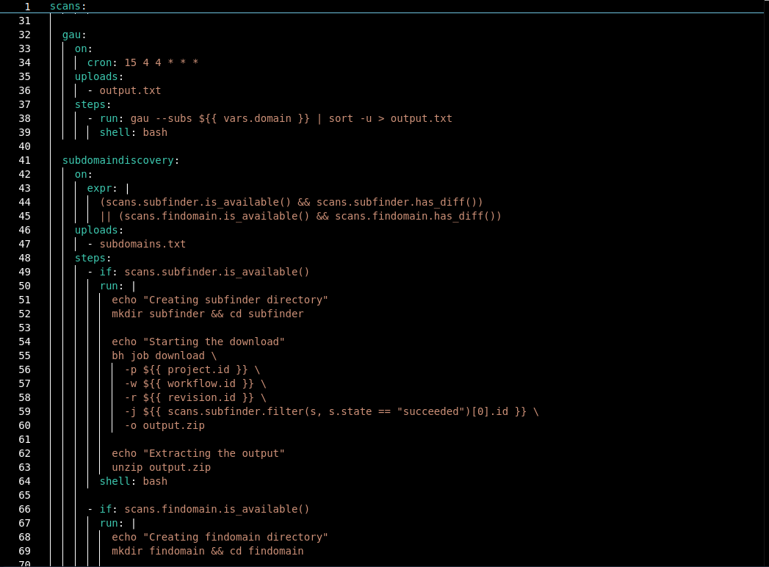769x567 pixels.
Task: Click echo "Creating findomain directory" line
Action: click(220, 538)
